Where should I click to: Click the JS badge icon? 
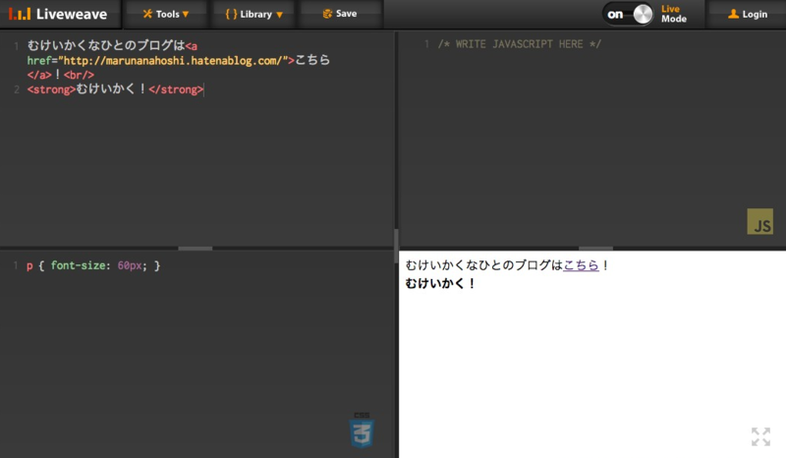759,222
